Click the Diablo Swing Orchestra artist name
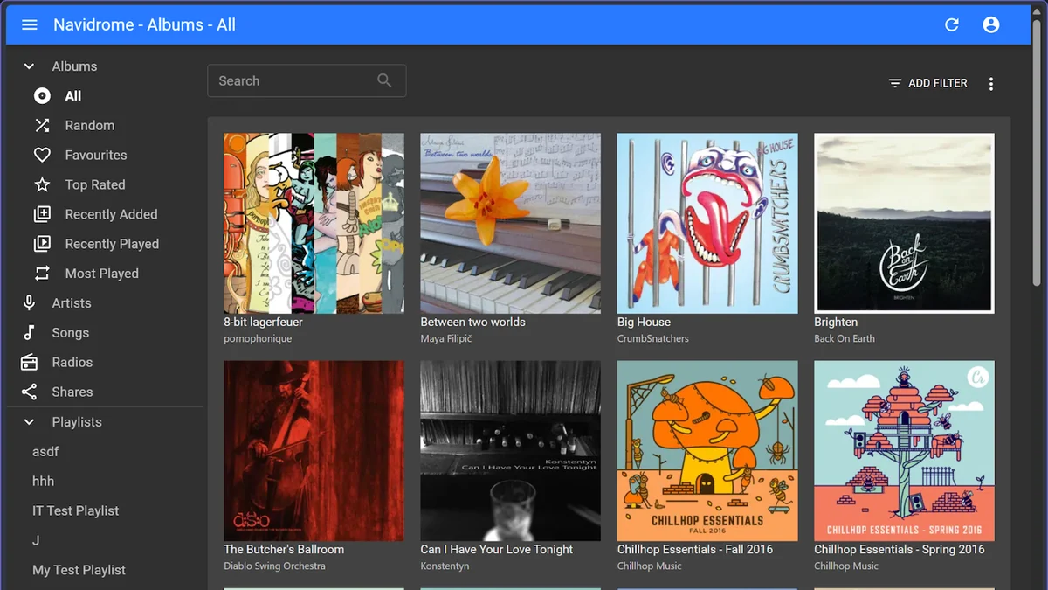1048x590 pixels. pos(274,566)
